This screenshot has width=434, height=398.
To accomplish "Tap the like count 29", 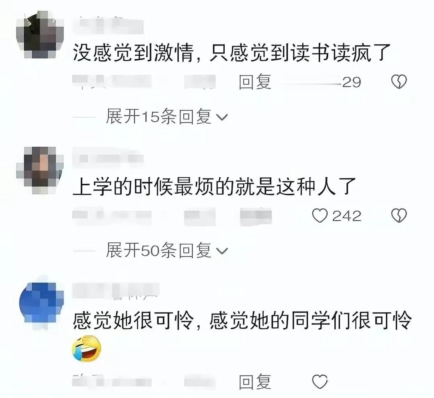I will pyautogui.click(x=352, y=82).
